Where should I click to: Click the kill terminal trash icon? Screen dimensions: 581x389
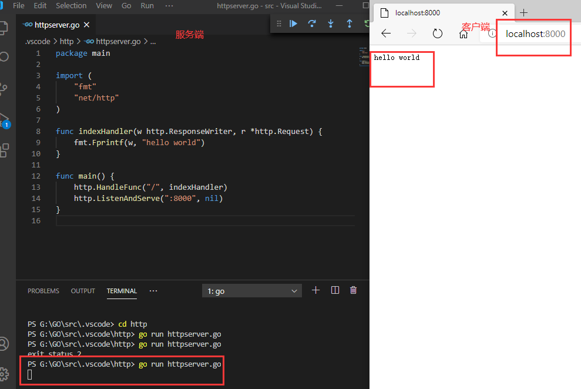point(353,290)
